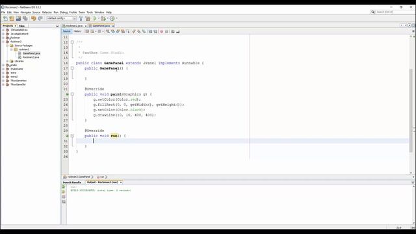416x234 pixels.
Task: Click the Build Project hammer icon
Action: [x=81, y=18]
